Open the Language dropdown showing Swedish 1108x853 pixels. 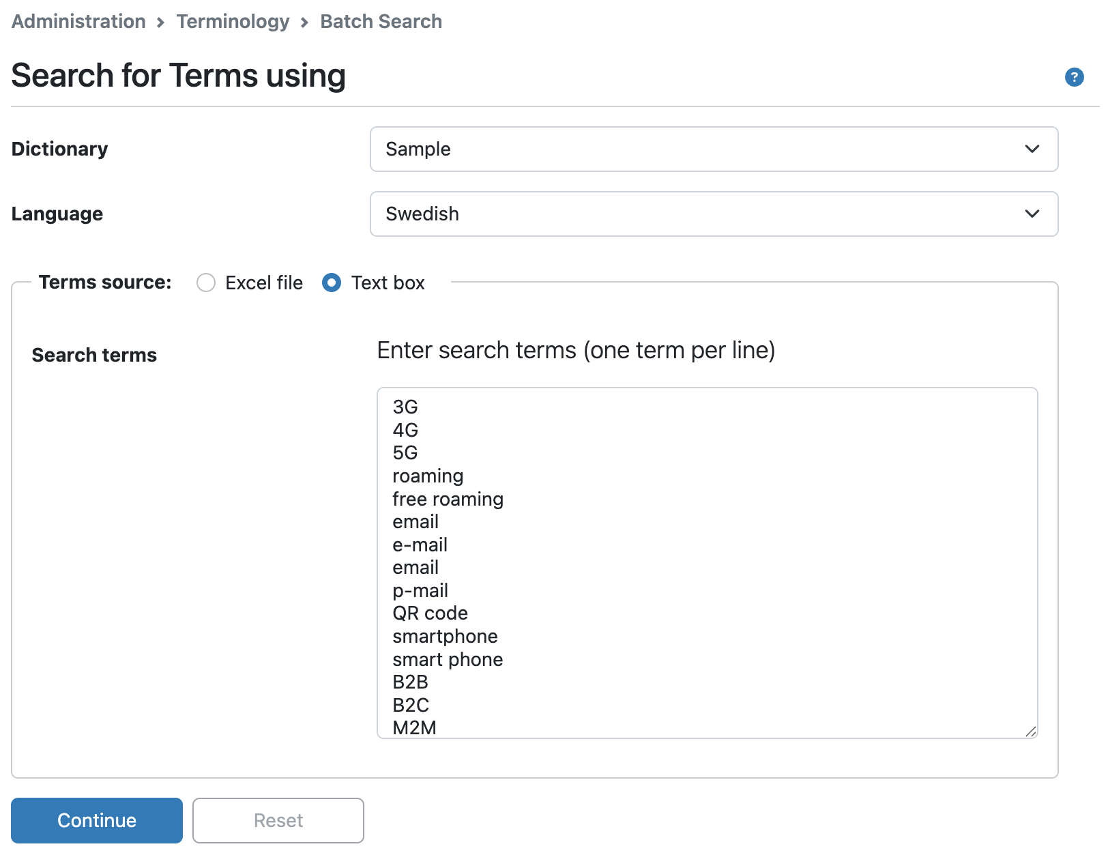[714, 214]
